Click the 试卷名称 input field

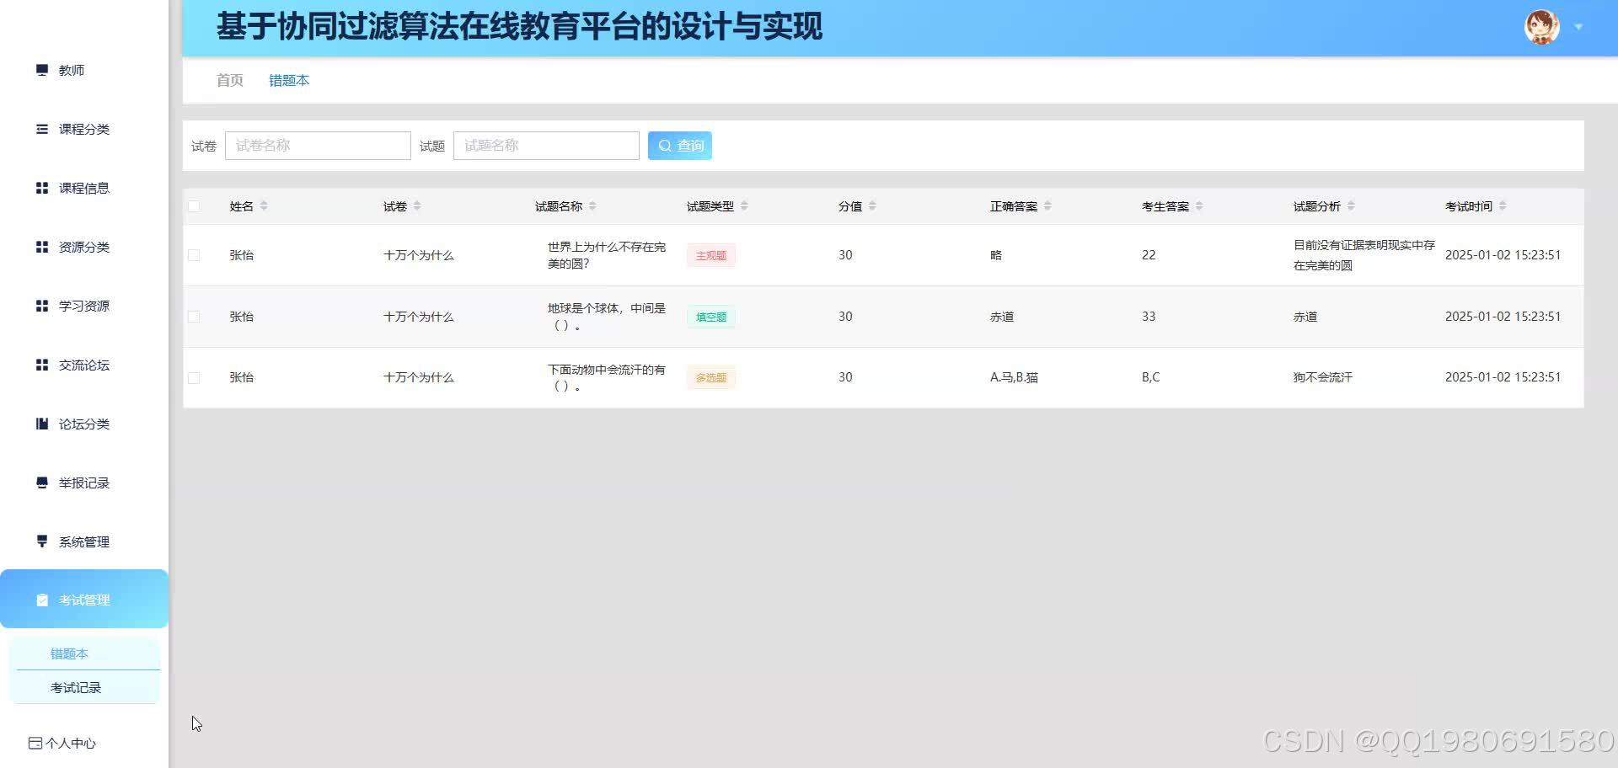point(318,145)
